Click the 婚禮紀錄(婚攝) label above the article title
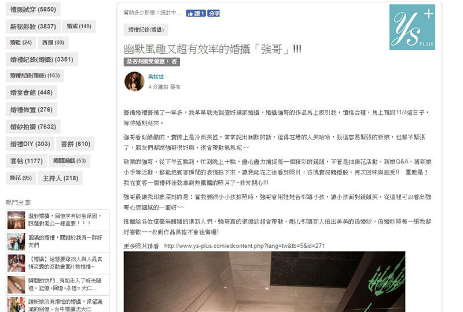 point(146,30)
